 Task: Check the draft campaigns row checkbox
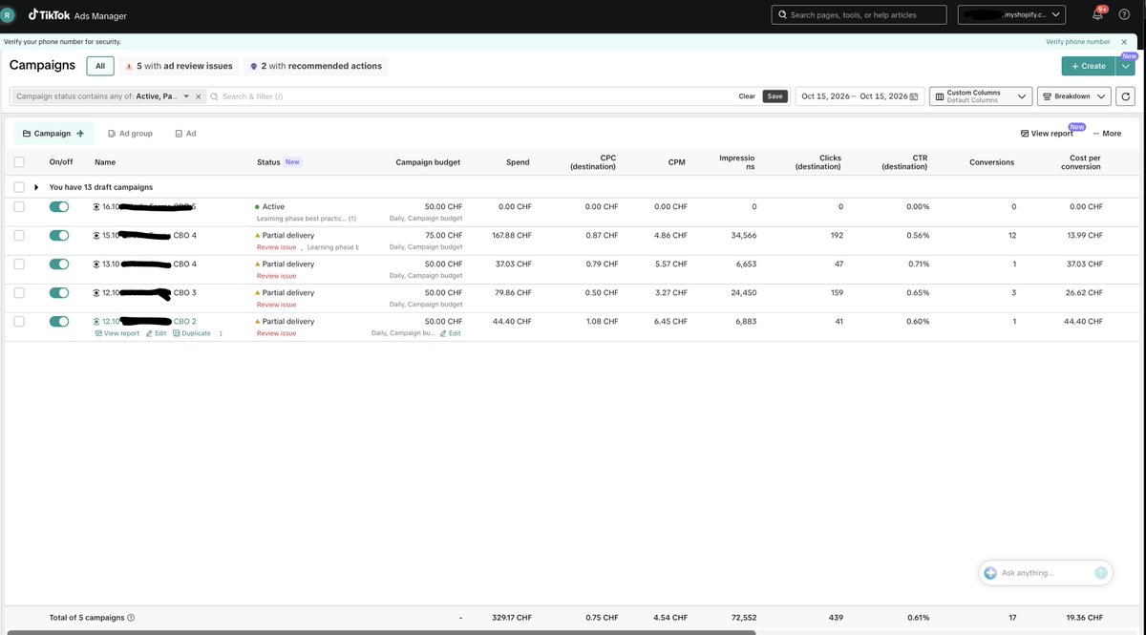[x=19, y=187]
